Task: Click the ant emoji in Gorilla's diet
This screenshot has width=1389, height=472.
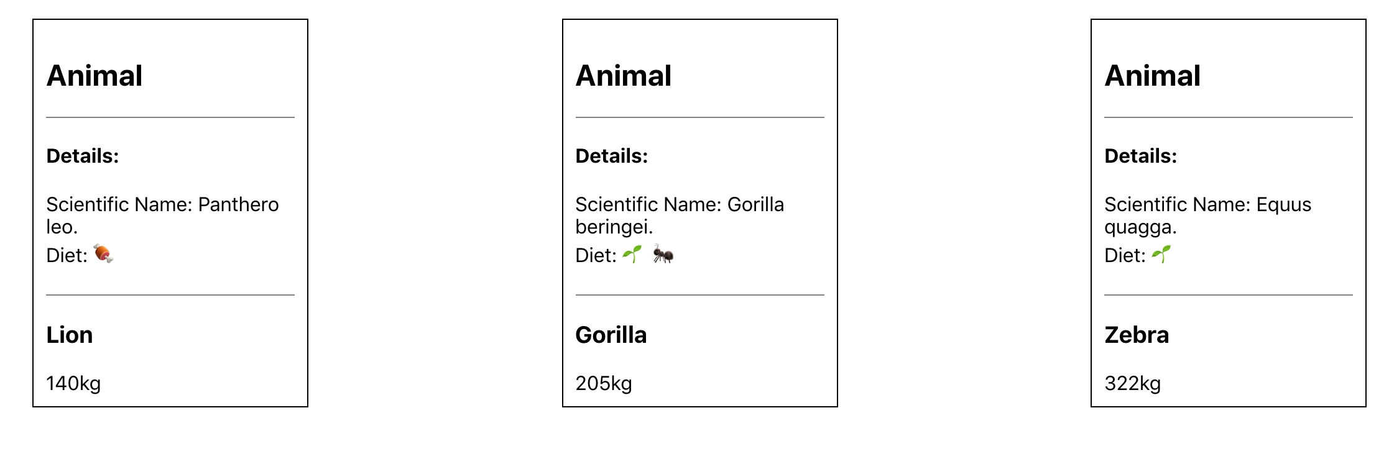Action: [663, 254]
